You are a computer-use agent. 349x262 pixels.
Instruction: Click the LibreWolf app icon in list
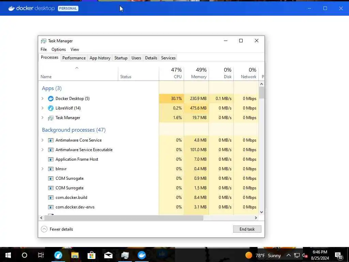(51, 108)
